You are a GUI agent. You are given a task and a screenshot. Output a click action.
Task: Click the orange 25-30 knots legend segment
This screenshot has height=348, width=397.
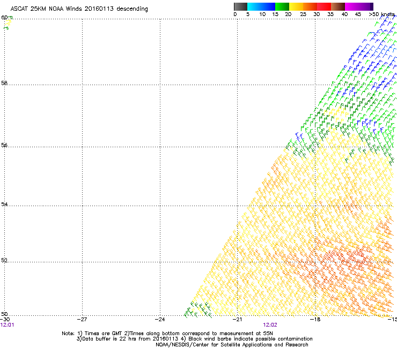pyautogui.click(x=310, y=6)
